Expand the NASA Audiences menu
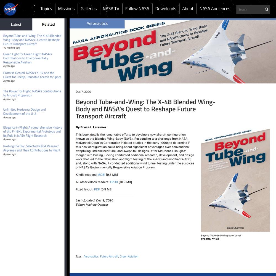 click(215, 9)
